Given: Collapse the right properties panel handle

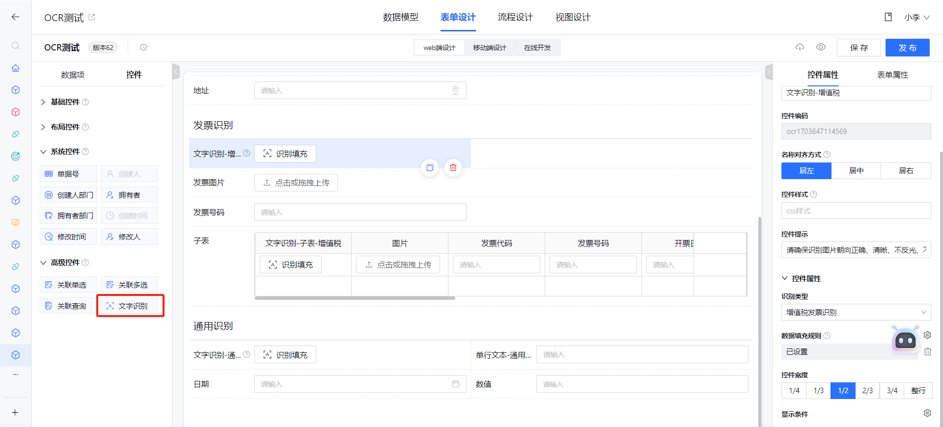Looking at the screenshot, I should (769, 72).
